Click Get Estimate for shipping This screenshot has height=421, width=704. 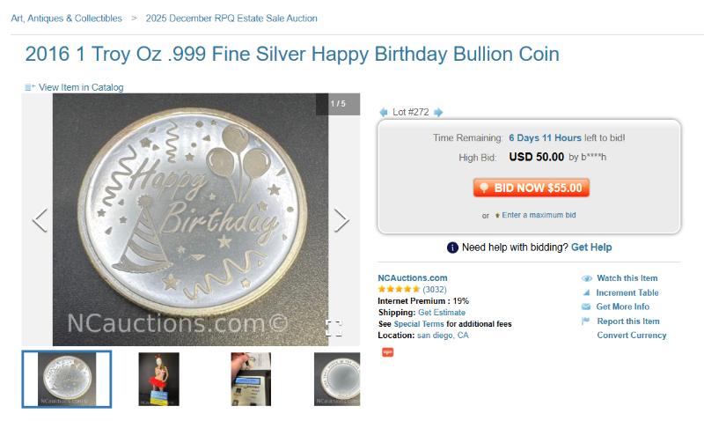[442, 313]
